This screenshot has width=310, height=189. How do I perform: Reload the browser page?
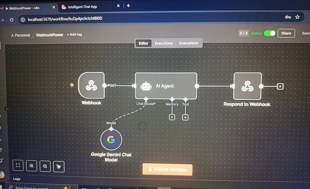click(x=12, y=20)
